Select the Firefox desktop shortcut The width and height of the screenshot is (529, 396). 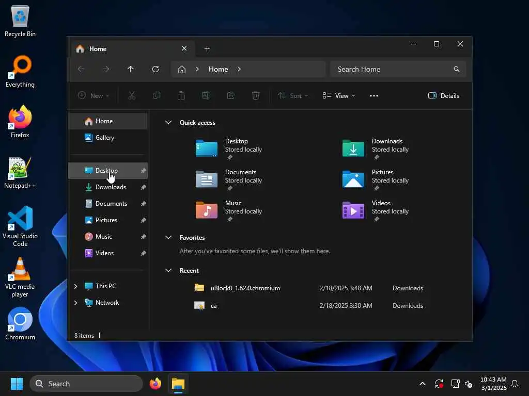point(20,122)
